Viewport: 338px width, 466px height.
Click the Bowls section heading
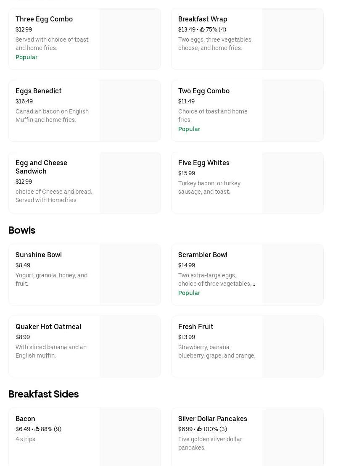click(22, 230)
